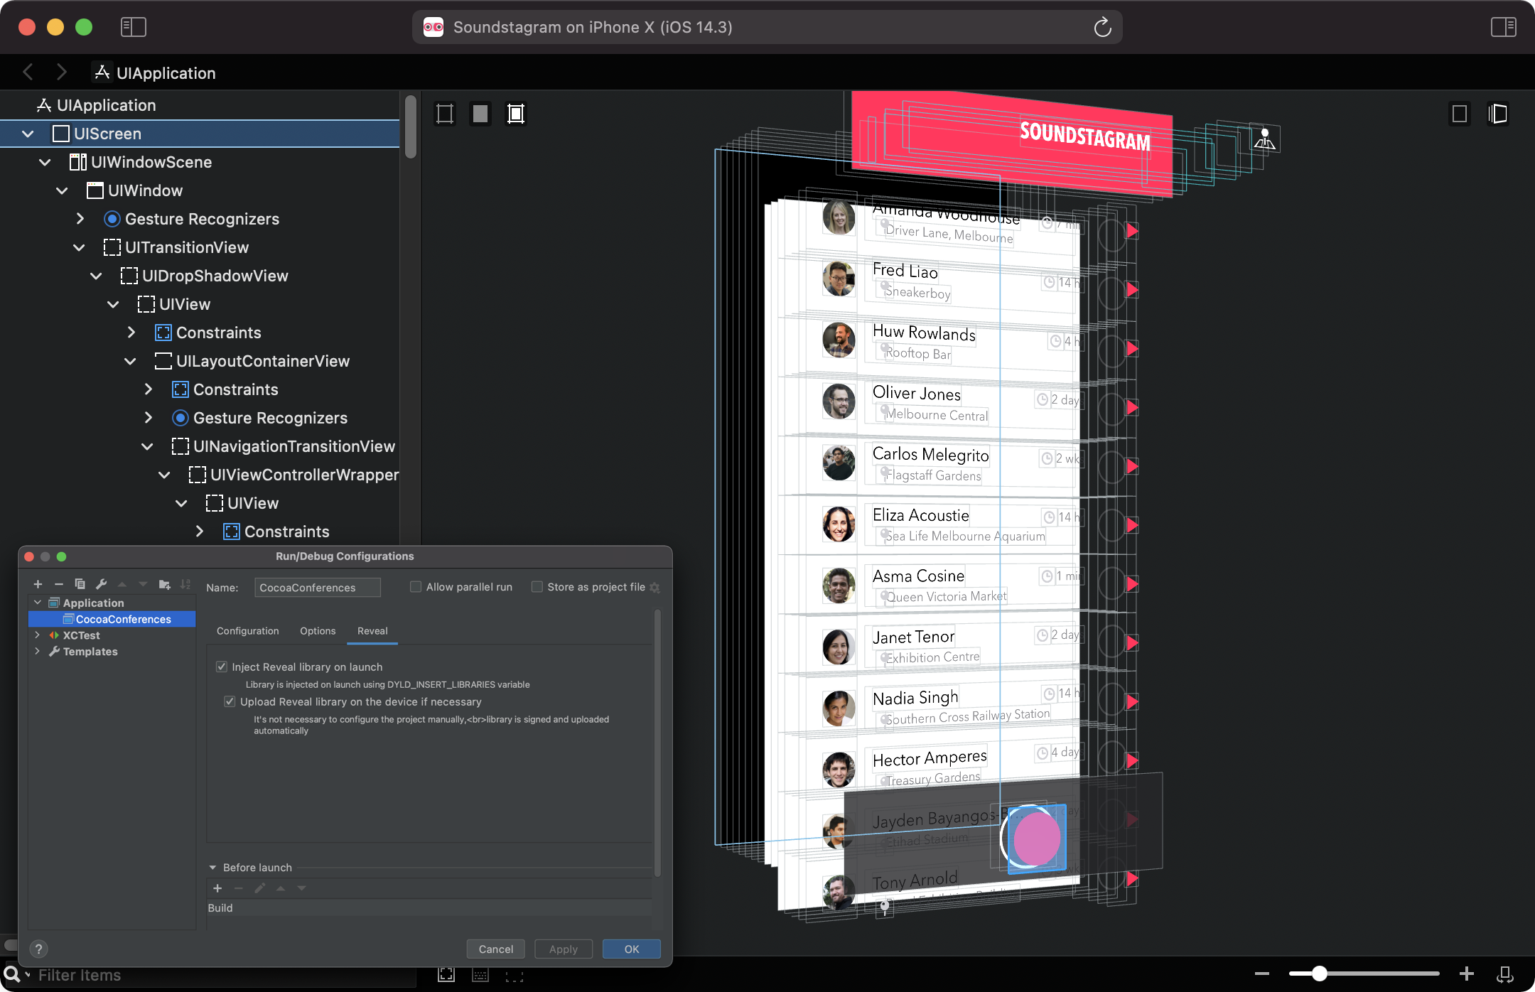Screen dimensions: 1535x992
Task: Enable Allow parallel run checkbox
Action: click(415, 587)
